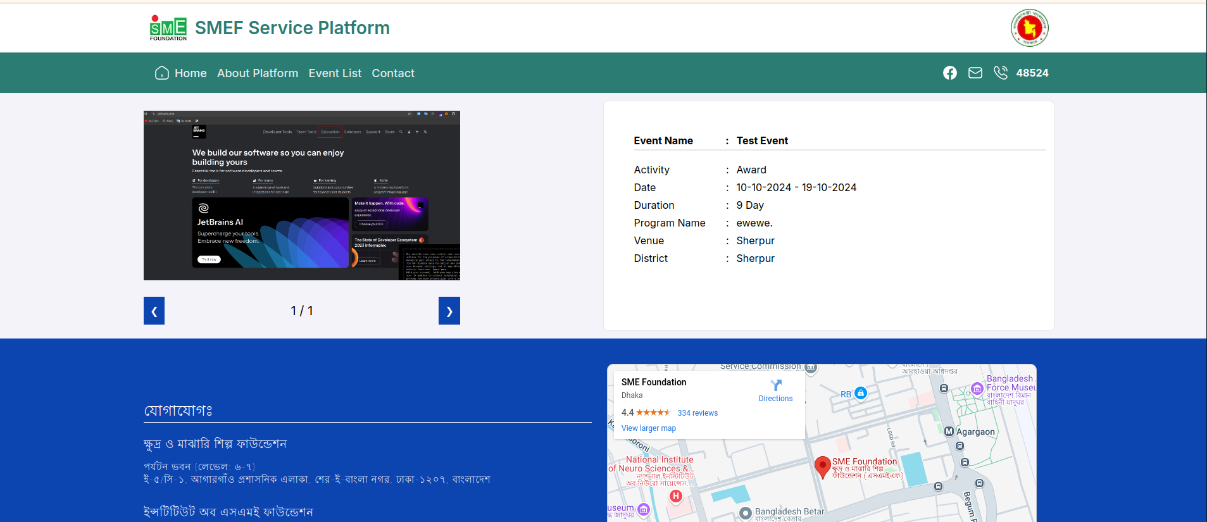1207x522 pixels.
Task: Click the পর্যটন ভবন address line
Action: (199, 467)
